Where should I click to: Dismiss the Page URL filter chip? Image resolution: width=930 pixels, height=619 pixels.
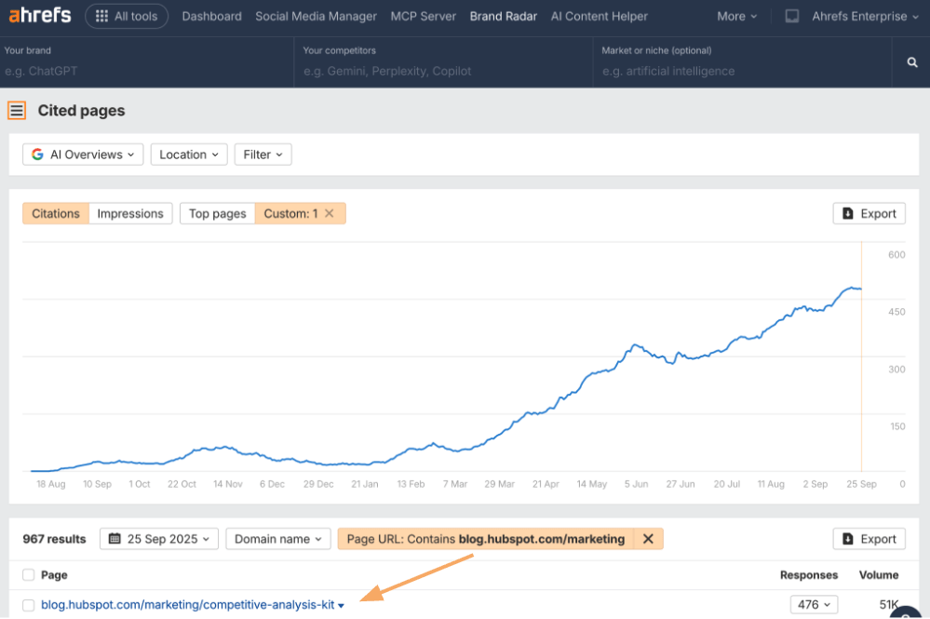point(648,538)
